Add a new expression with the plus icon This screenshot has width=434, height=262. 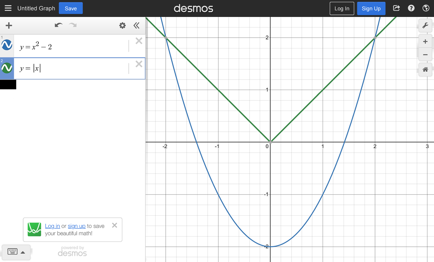click(x=9, y=25)
